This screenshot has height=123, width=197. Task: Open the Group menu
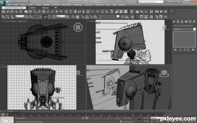tap(23, 5)
